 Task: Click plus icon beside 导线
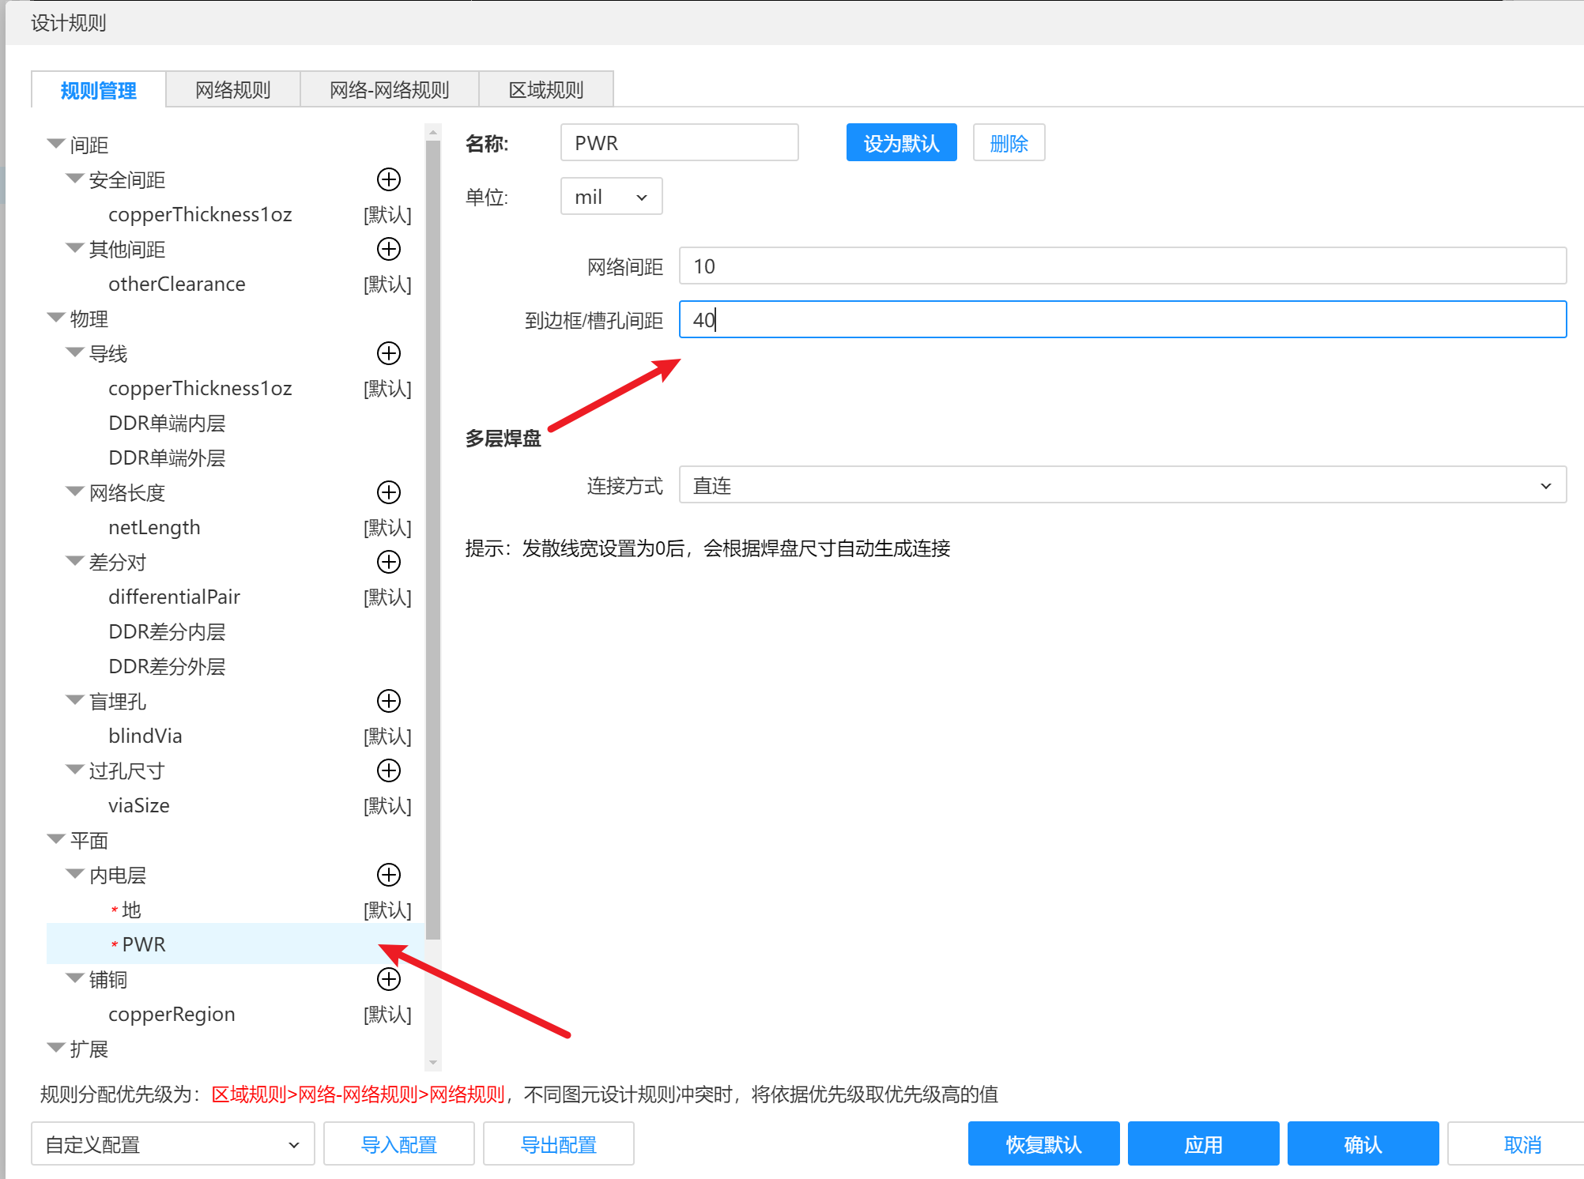[x=388, y=353]
